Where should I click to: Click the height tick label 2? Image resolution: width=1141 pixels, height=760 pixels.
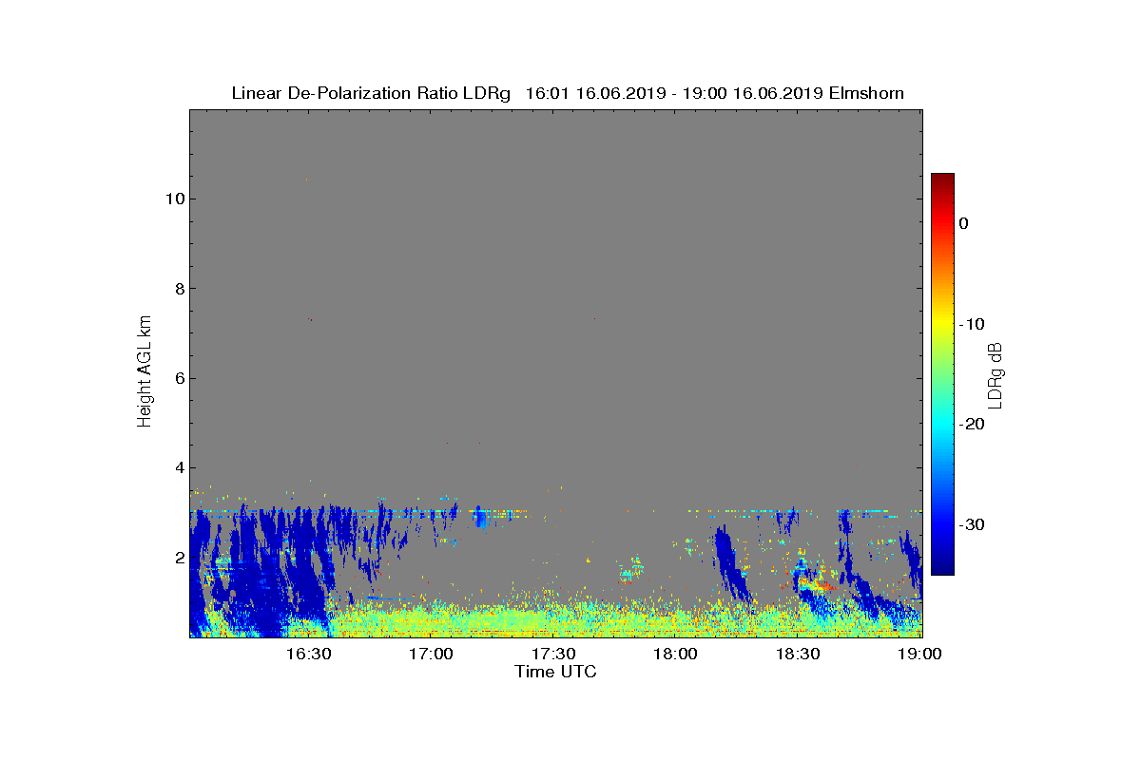click(179, 558)
